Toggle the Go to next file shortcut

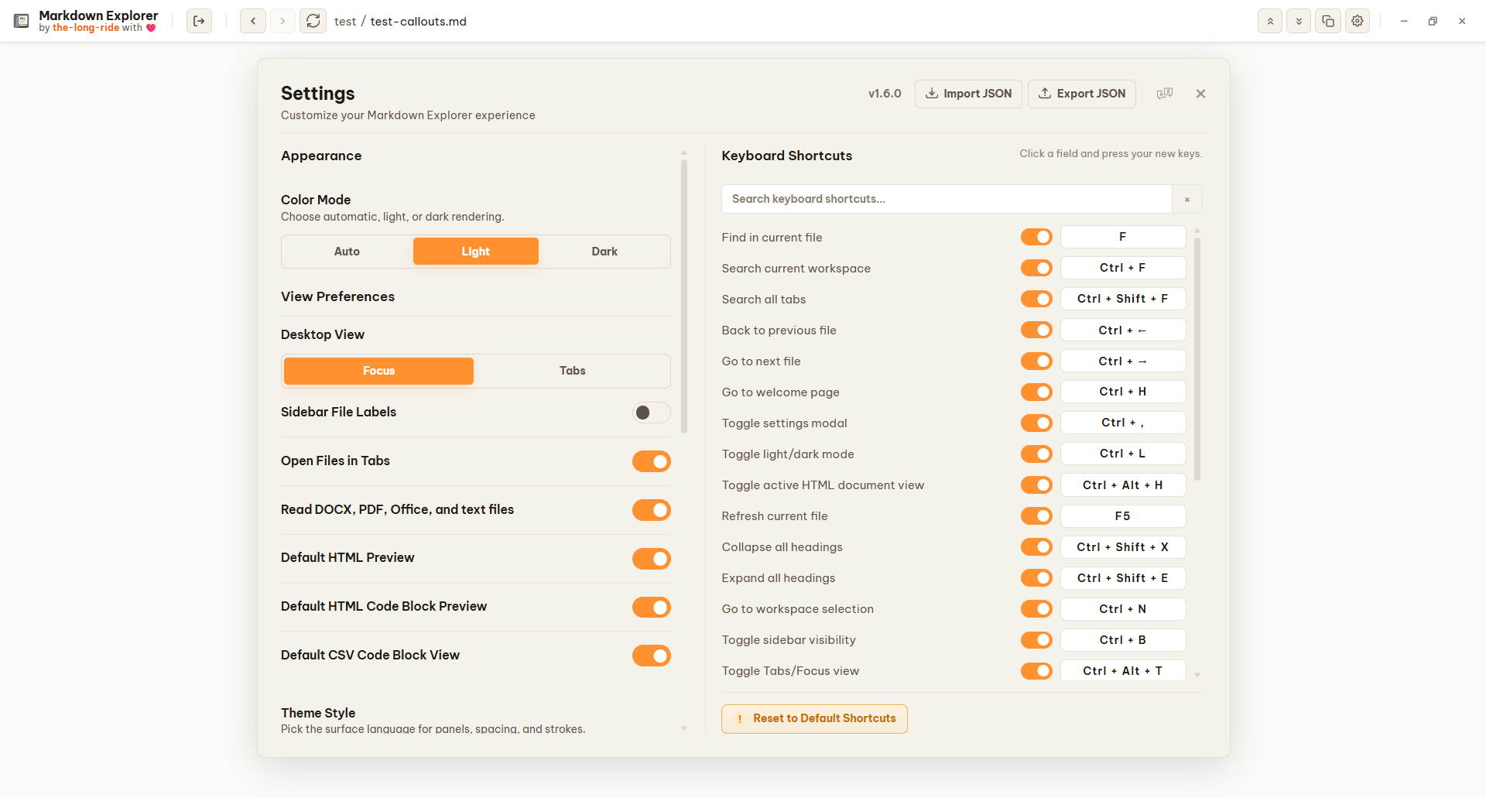[x=1036, y=361]
